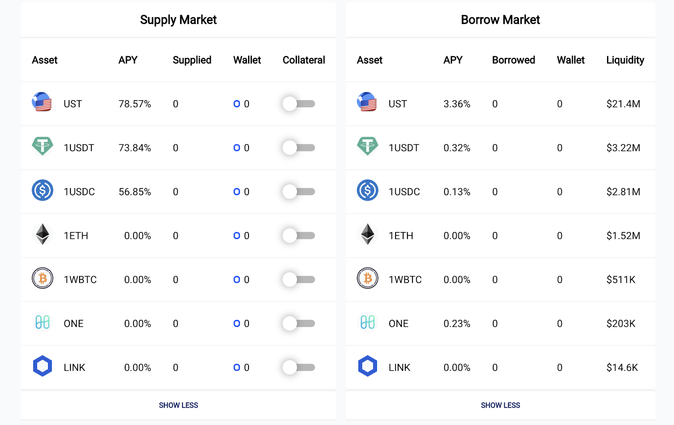Click the APY column header in Supply Market
Screen dimensions: 674x425
click(128, 60)
